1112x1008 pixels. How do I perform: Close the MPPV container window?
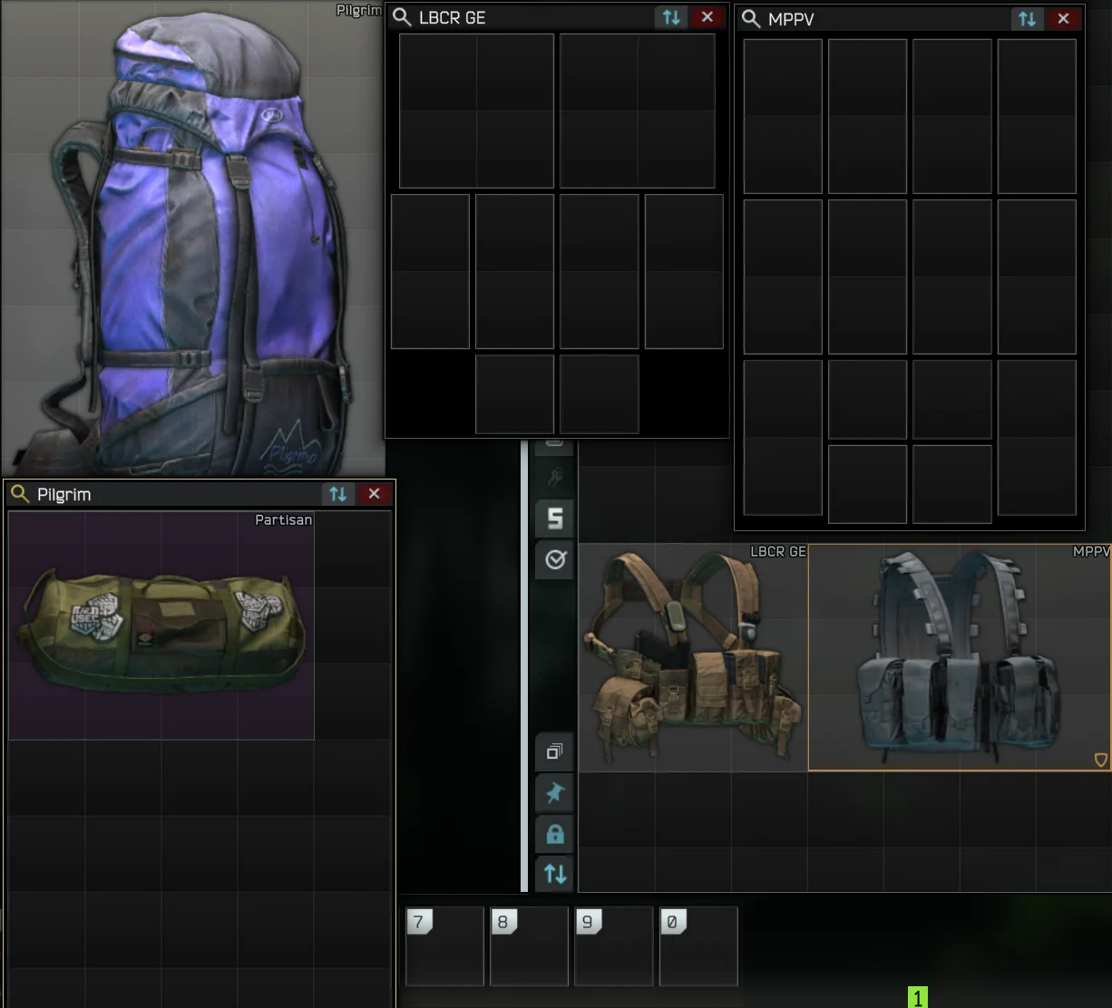1063,18
